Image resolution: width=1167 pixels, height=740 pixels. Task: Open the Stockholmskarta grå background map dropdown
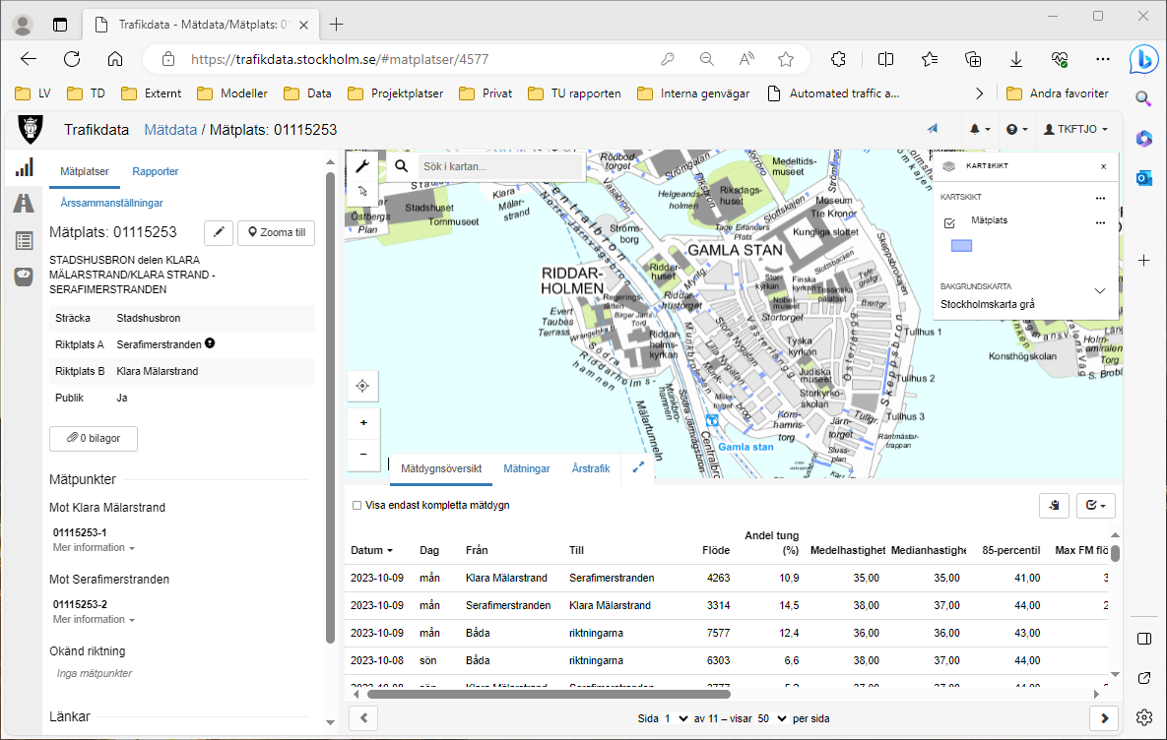point(1100,291)
